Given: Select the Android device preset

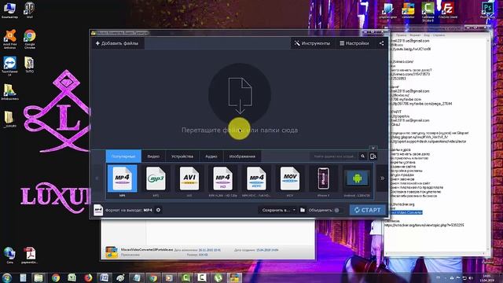Looking at the screenshot, I should point(357,181).
